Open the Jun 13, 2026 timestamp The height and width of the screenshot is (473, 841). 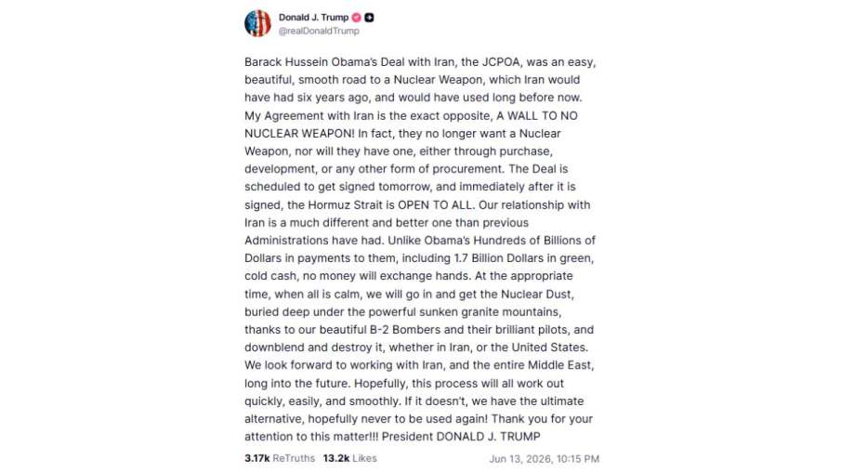point(544,459)
